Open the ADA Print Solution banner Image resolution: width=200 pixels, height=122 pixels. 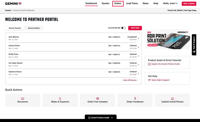click(x=167, y=39)
